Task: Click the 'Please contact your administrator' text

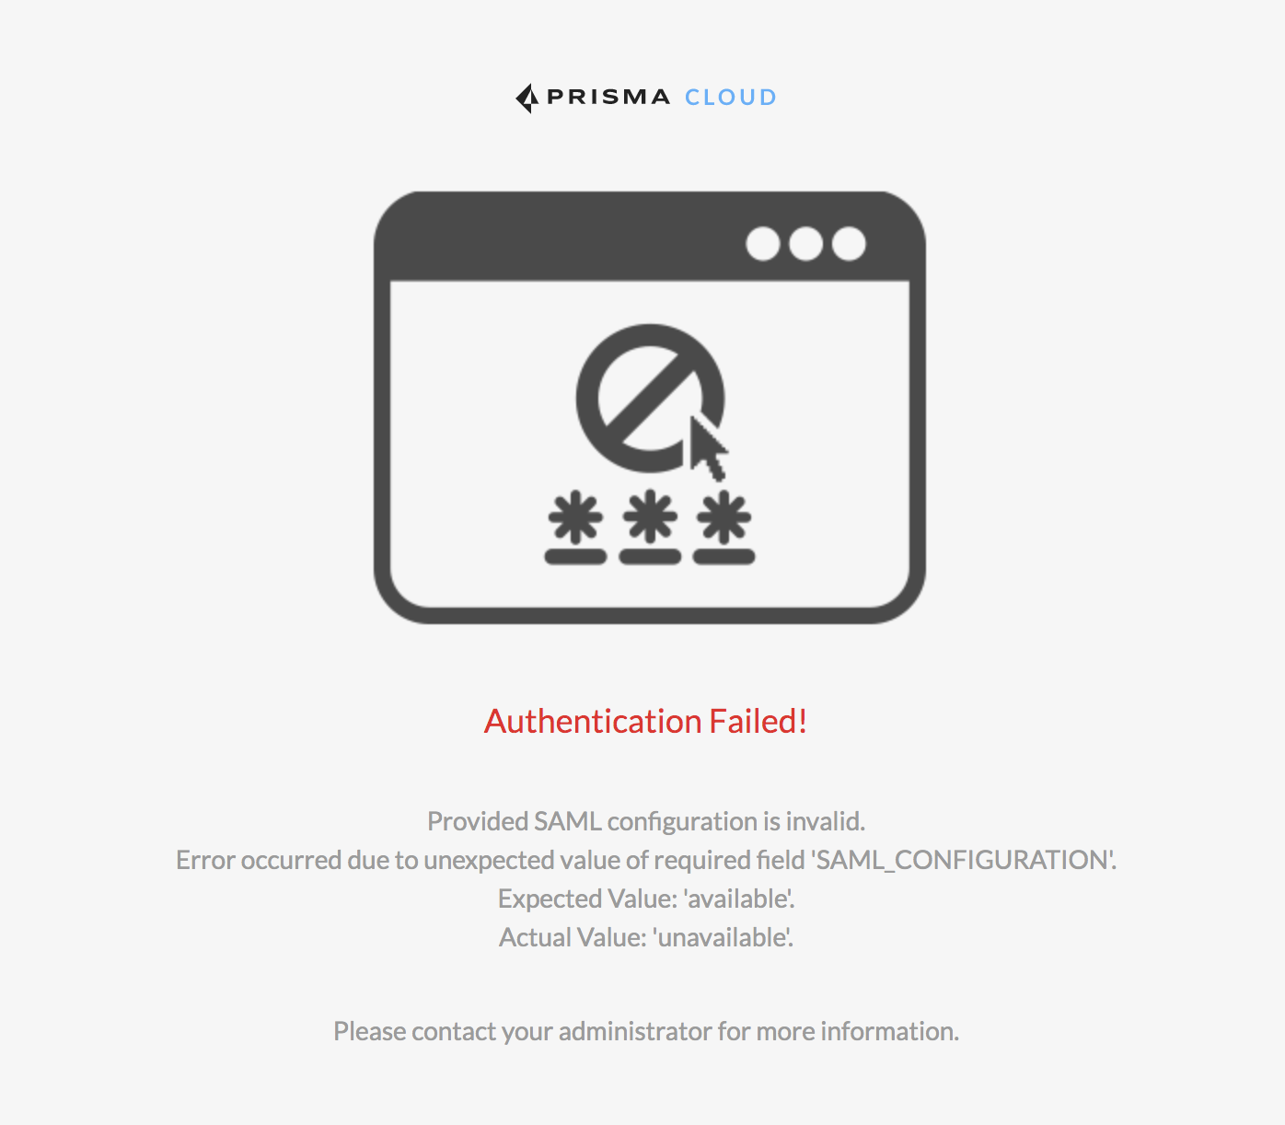Action: [646, 1031]
